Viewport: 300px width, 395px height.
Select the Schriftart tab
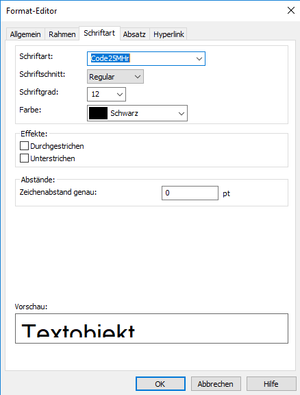tap(99, 33)
